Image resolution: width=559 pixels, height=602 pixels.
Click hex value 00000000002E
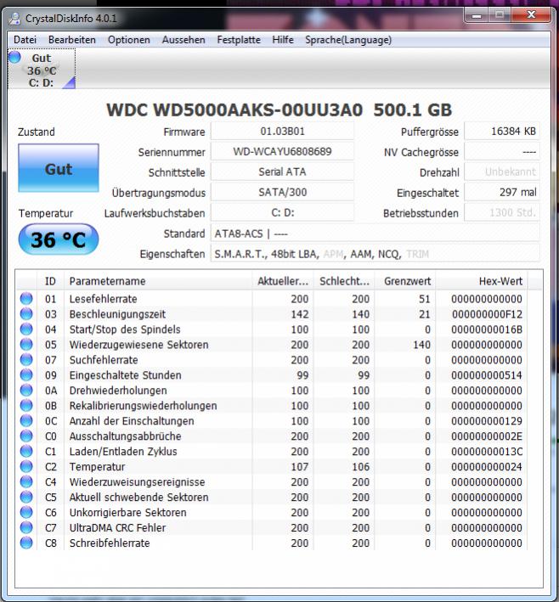pos(487,436)
